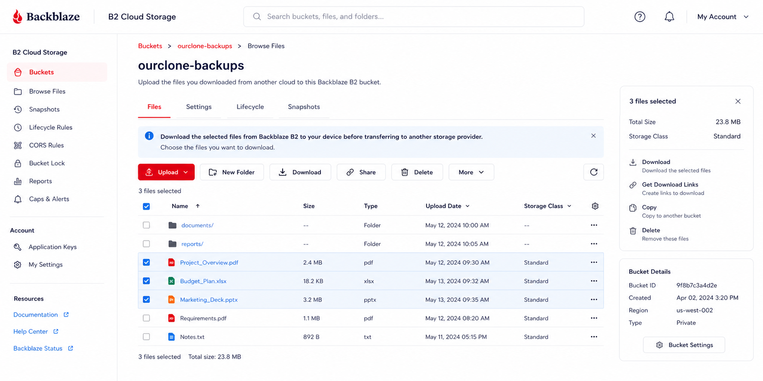The height and width of the screenshot is (381, 763).
Task: Open row actions for Marketing_Deck.pptx
Action: coord(594,299)
